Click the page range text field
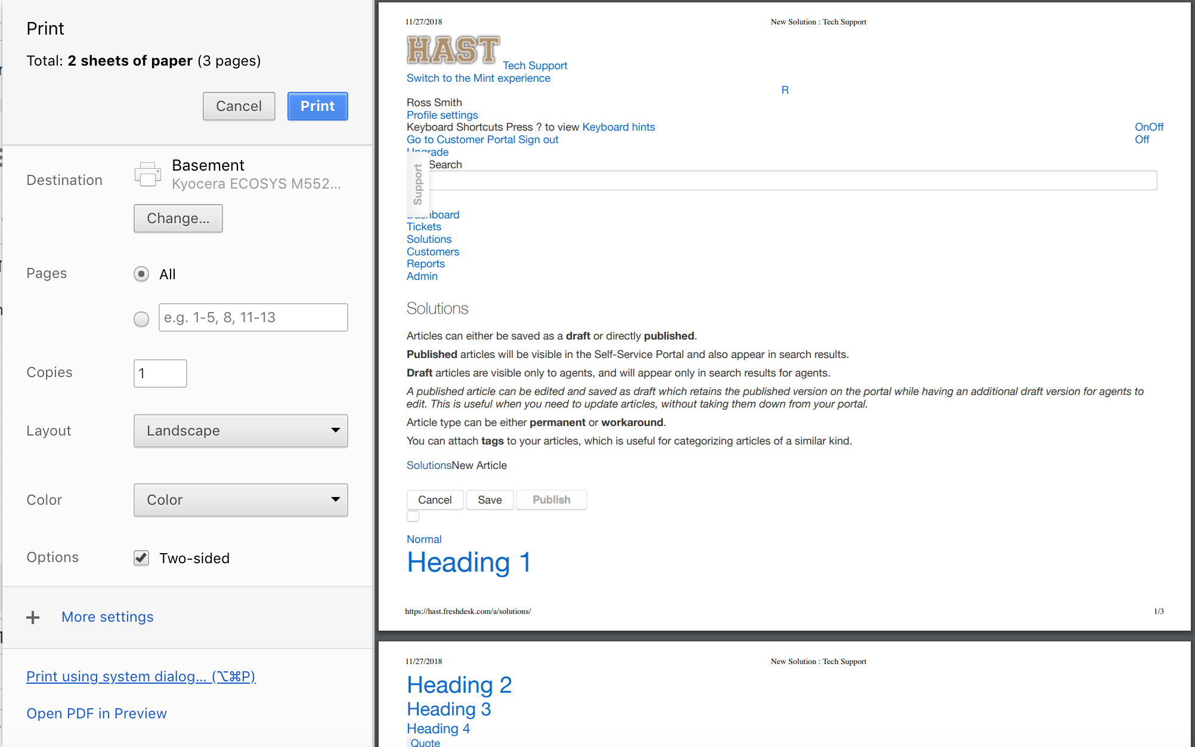 [253, 317]
